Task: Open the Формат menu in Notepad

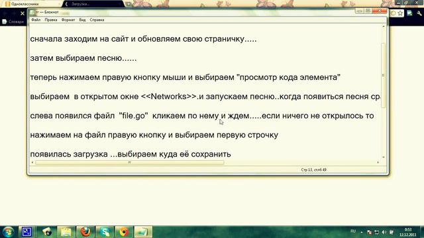Action: 68,20
